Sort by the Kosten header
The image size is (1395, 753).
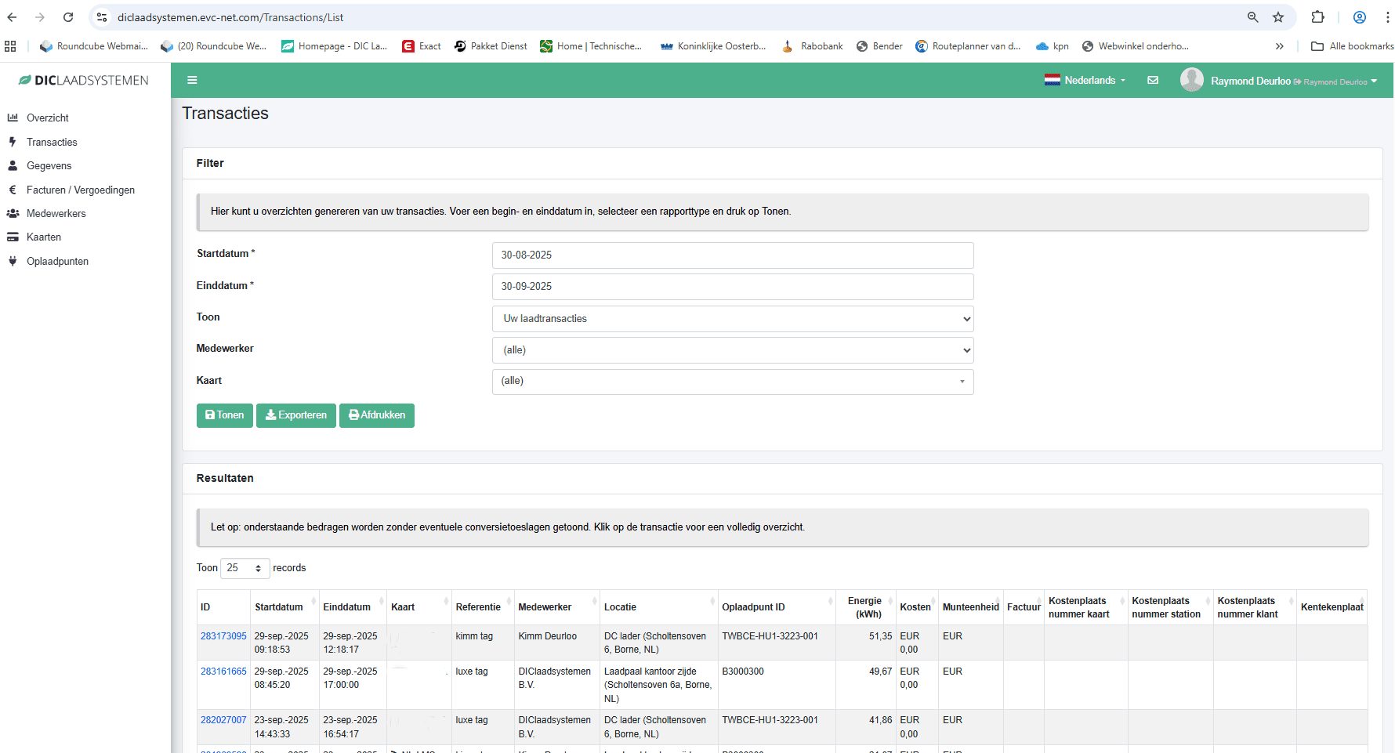click(x=916, y=607)
